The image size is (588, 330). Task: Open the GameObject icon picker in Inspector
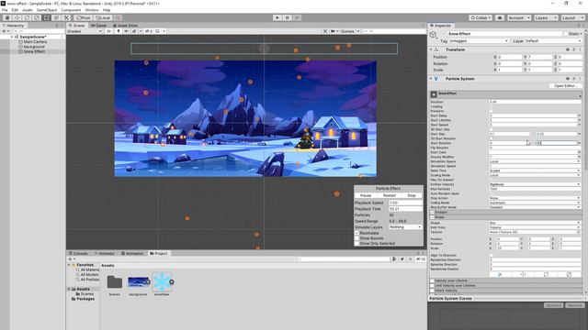(x=434, y=35)
